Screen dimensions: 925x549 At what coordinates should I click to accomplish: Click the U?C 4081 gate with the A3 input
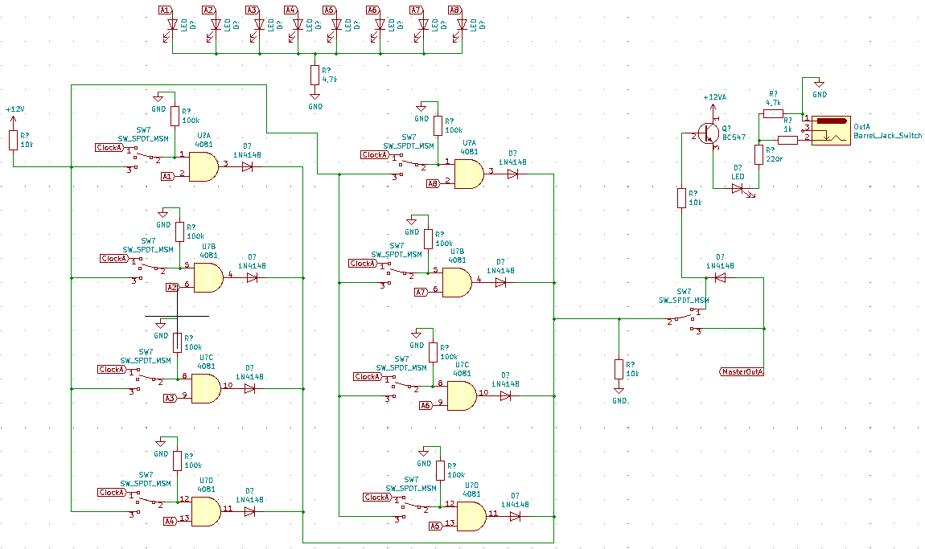[206, 388]
